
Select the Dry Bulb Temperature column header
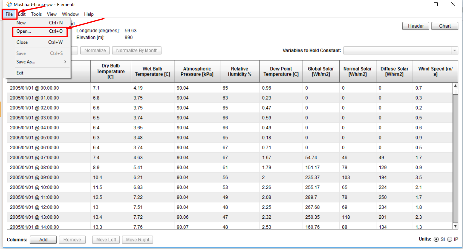pyautogui.click(x=111, y=71)
